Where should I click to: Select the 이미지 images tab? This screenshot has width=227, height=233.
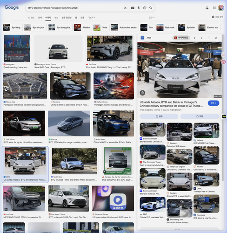pyautogui.click(x=48, y=18)
